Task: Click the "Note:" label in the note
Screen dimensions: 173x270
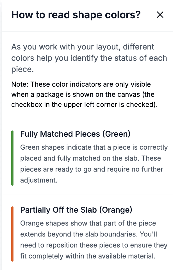Action: coord(20,84)
